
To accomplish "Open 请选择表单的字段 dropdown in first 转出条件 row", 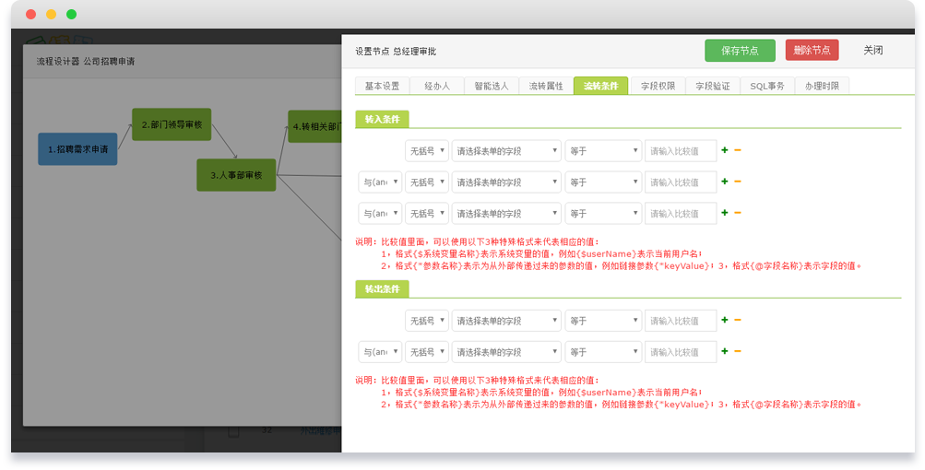I will (506, 321).
